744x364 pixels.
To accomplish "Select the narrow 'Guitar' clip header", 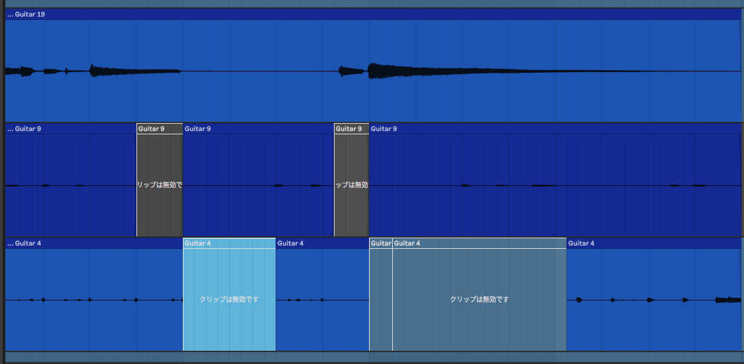I will click(381, 244).
